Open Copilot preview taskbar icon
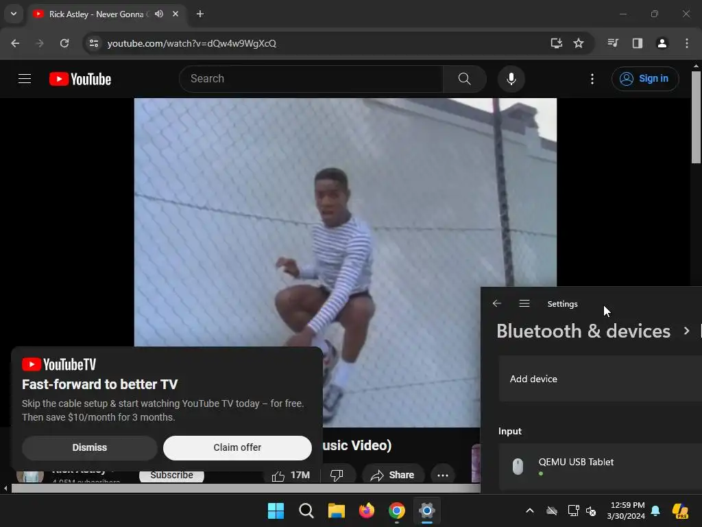702x527 pixels. [x=680, y=511]
